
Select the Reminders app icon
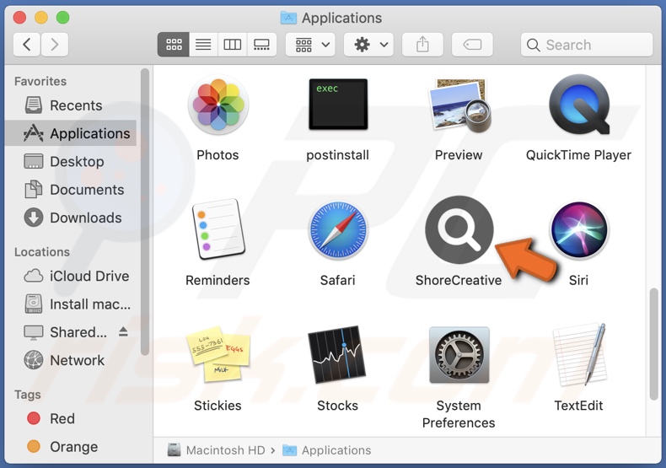point(218,229)
